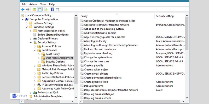Click the Forward arrow toolbar icon

(x=27, y=9)
